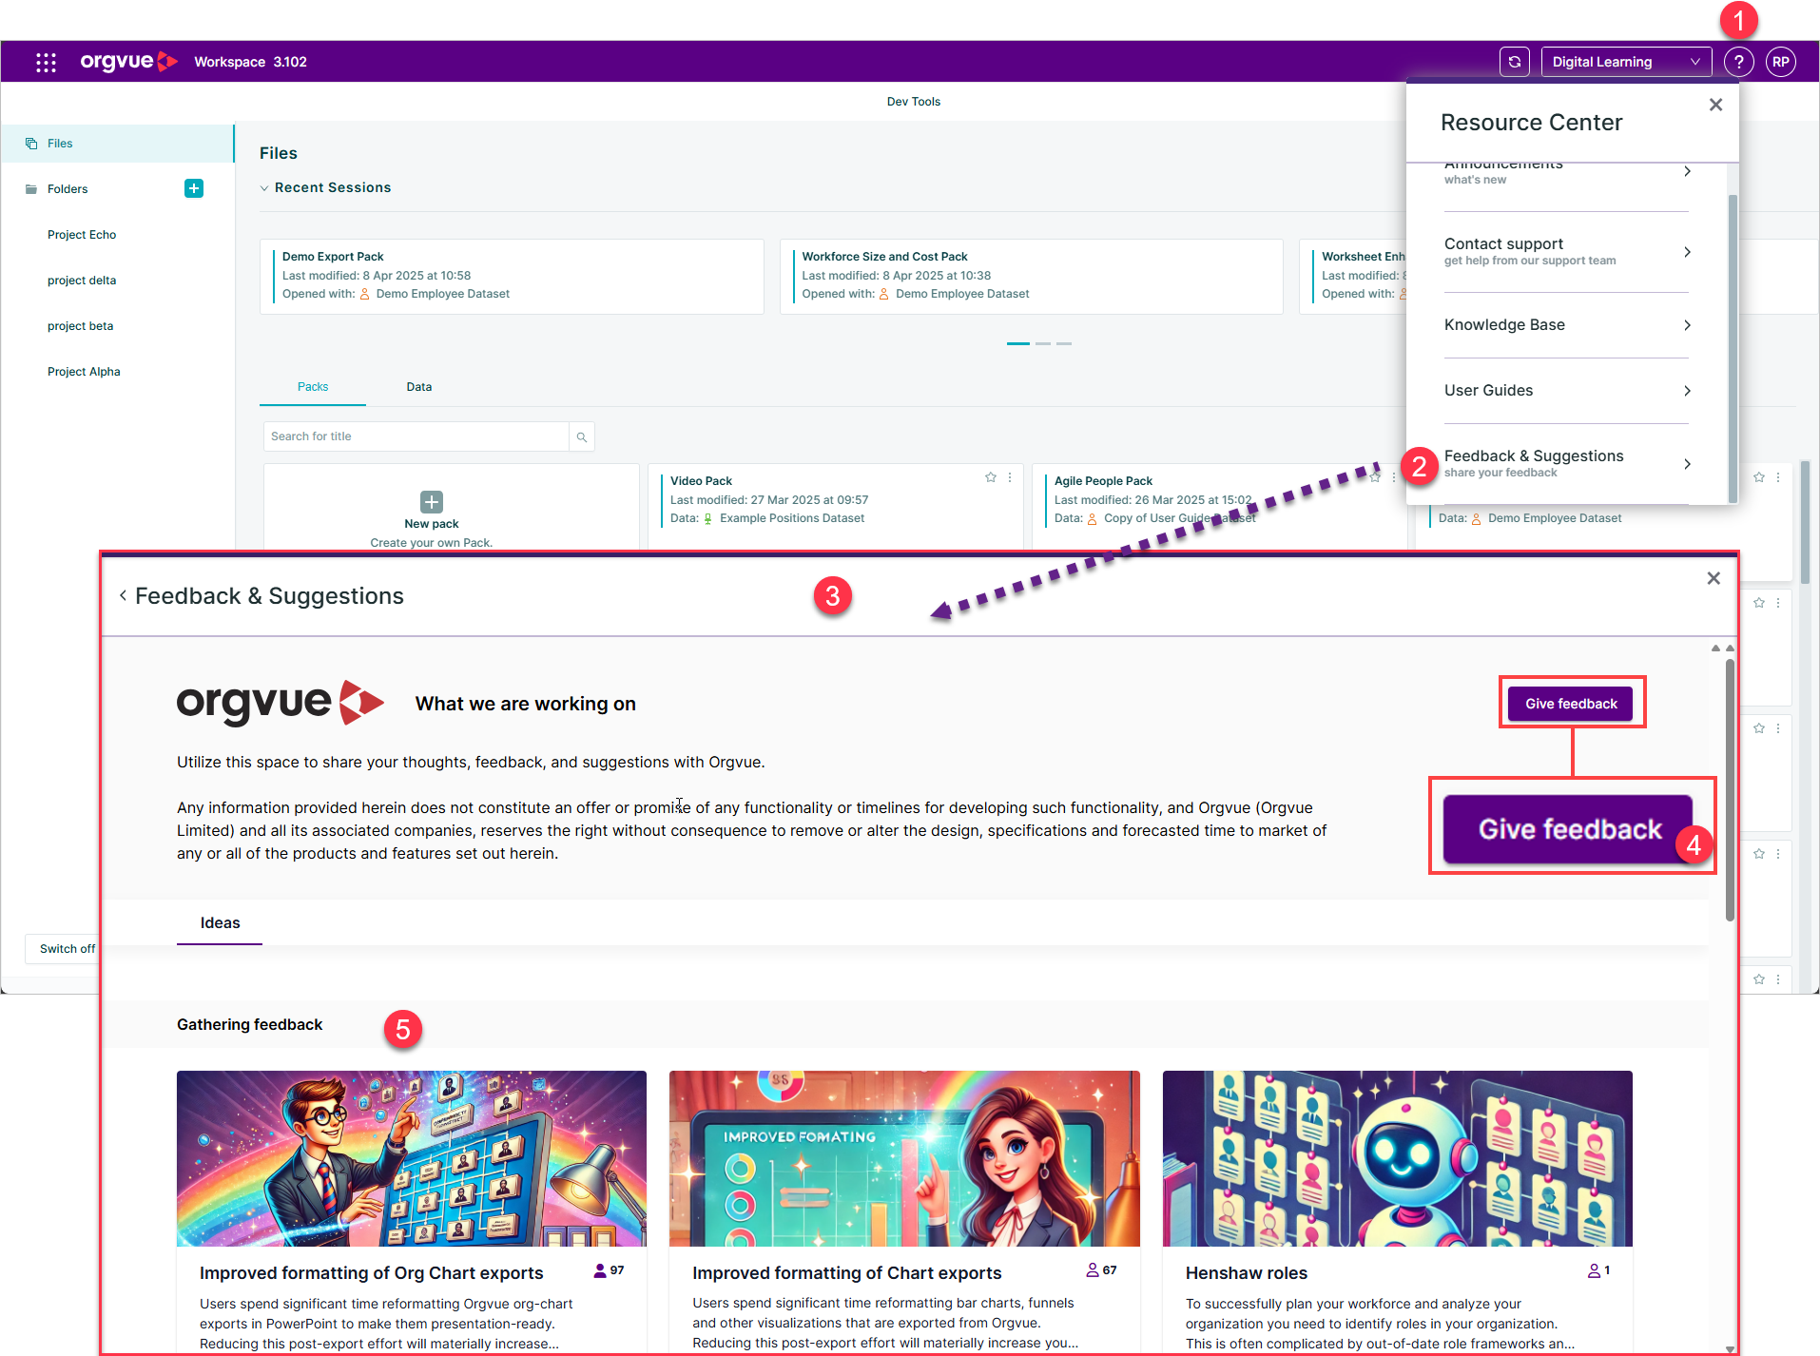Open Announcements chevron in Resource Center

1687,172
